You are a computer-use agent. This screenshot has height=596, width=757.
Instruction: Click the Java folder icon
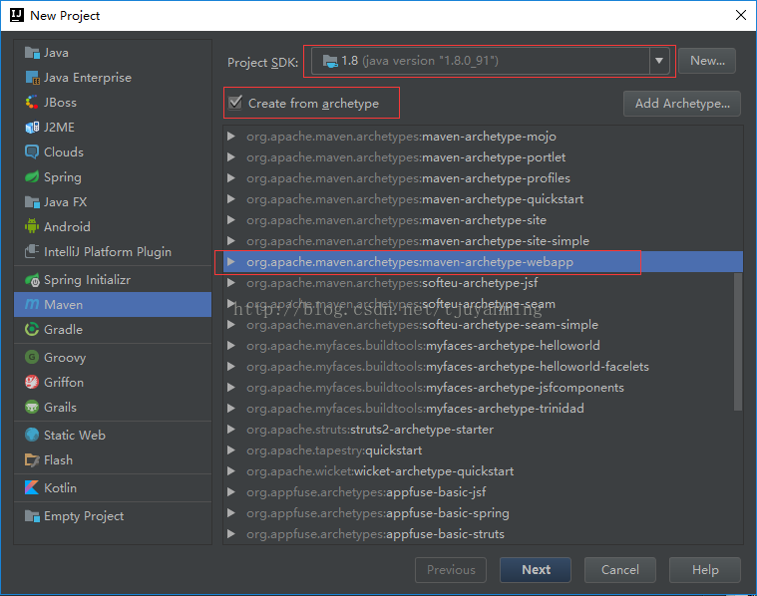(x=32, y=53)
